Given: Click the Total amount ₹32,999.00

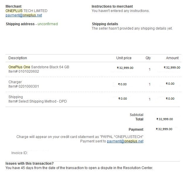Looking at the screenshot, I should tap(165, 119).
